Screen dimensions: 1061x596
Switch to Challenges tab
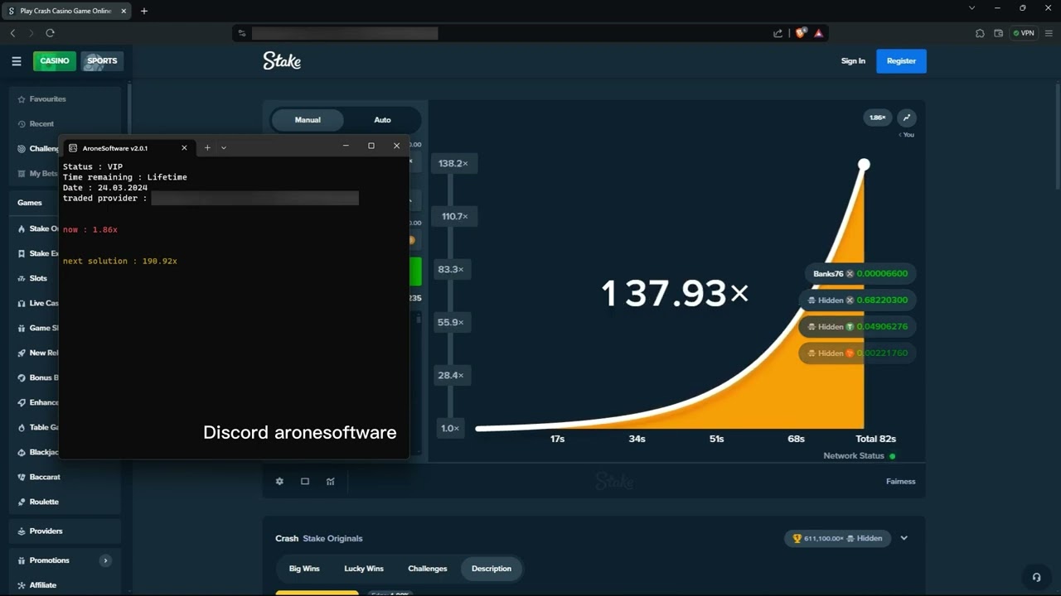point(428,569)
